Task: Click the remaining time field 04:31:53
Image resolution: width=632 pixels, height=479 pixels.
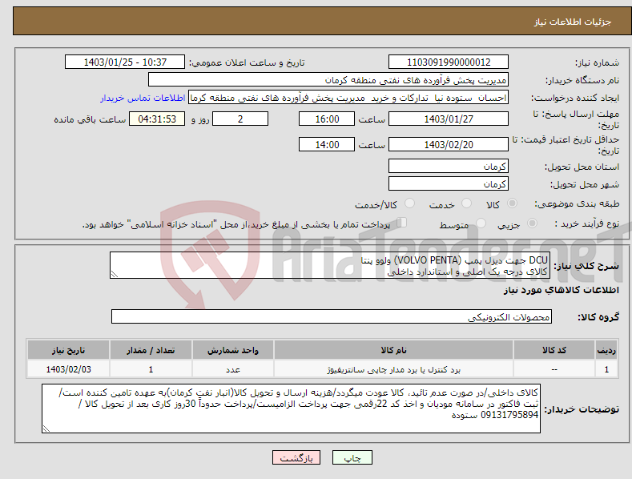Action: tap(157, 119)
